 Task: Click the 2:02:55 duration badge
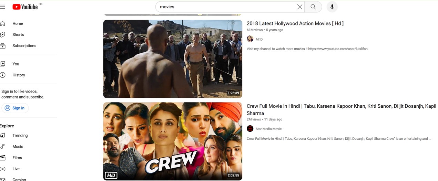(x=234, y=175)
